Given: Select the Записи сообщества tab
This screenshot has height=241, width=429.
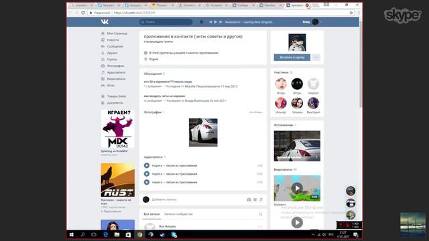Looking at the screenshot, I should click(x=178, y=214).
